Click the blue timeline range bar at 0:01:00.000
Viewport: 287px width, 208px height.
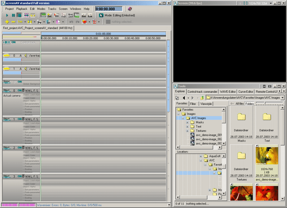pyautogui.click(x=104, y=34)
